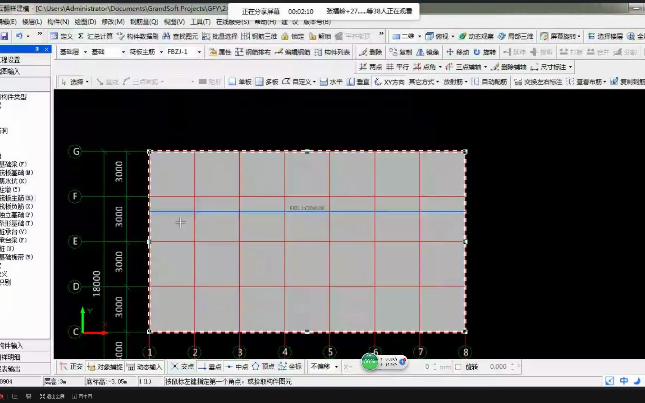Click 两点 two-point axis tool
645x403 pixels.
[371, 67]
